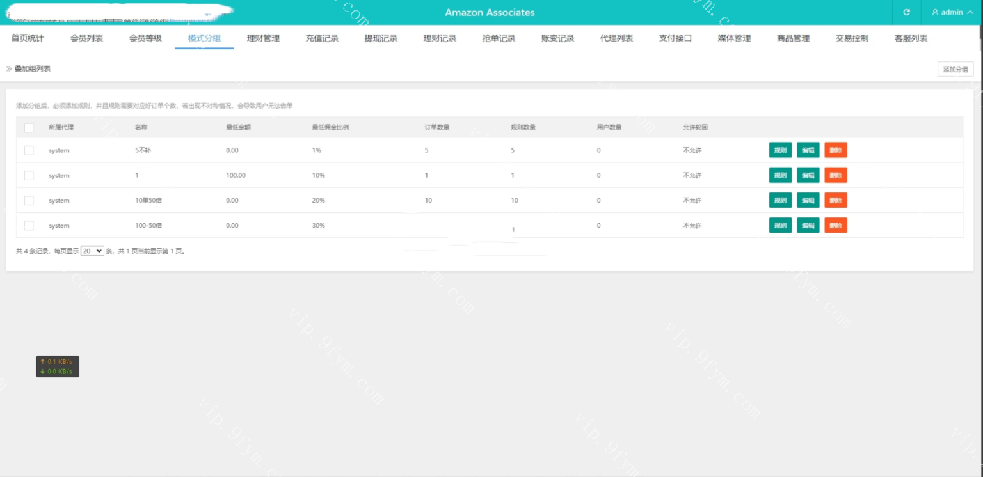Click the 添加分组 button
Image resolution: width=983 pixels, height=477 pixels.
[955, 70]
